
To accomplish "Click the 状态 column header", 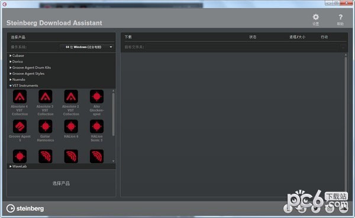I will (253, 37).
